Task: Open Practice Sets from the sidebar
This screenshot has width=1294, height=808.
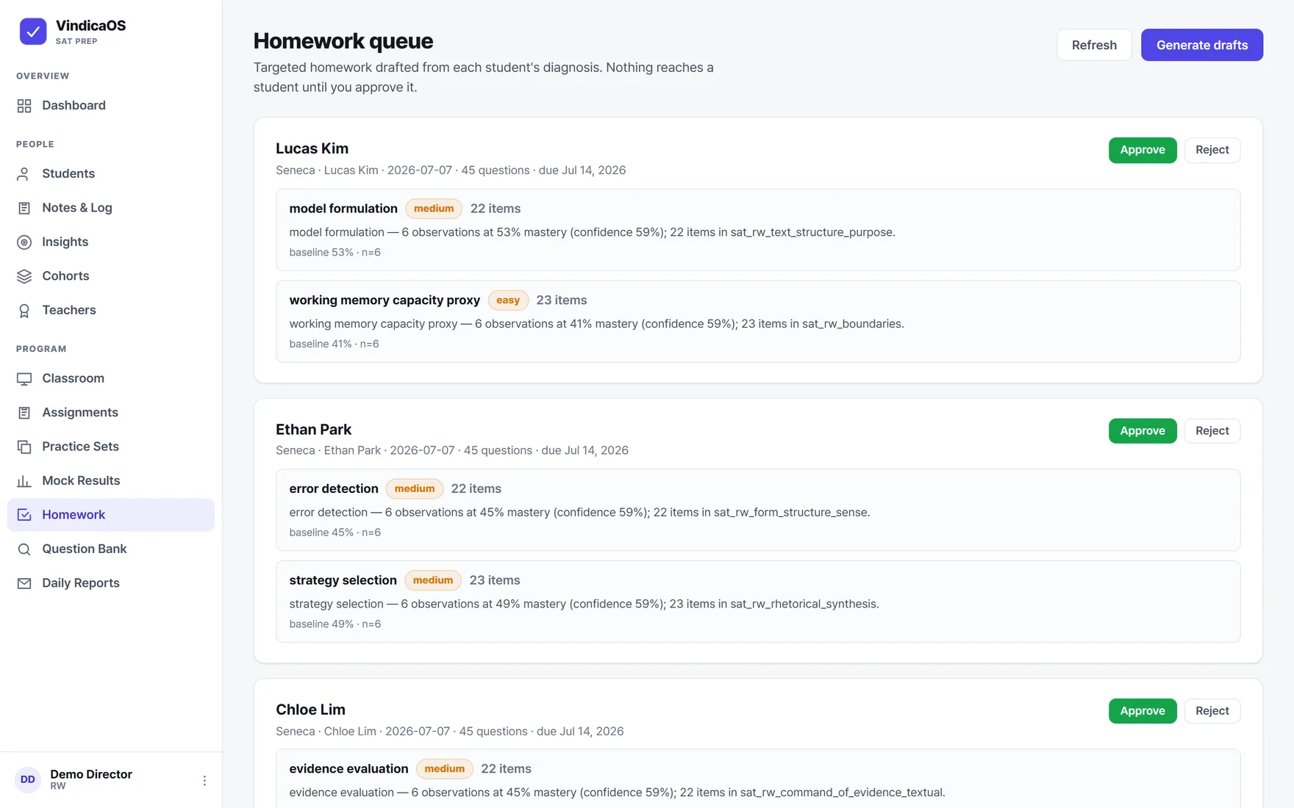Action: (x=111, y=447)
